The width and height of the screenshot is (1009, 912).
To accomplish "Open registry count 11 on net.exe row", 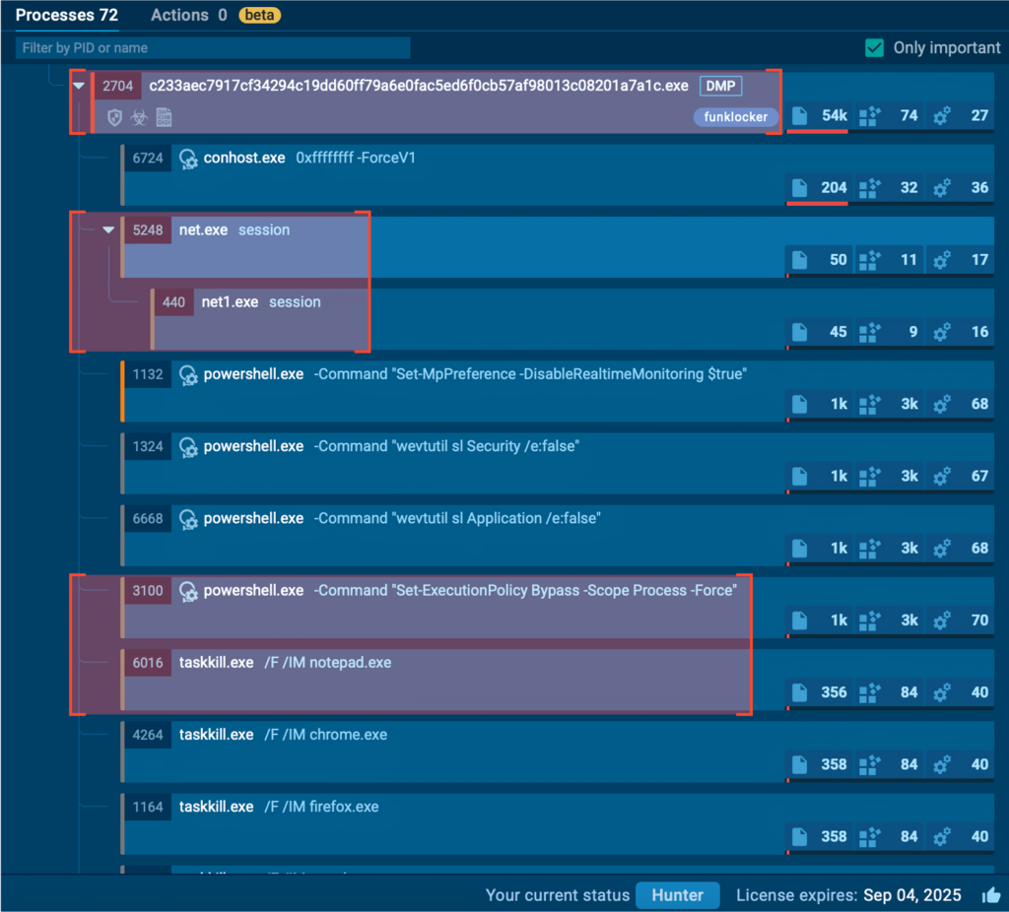I will 889,260.
